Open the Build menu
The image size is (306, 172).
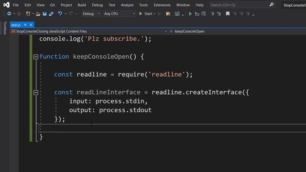[x=82, y=5]
